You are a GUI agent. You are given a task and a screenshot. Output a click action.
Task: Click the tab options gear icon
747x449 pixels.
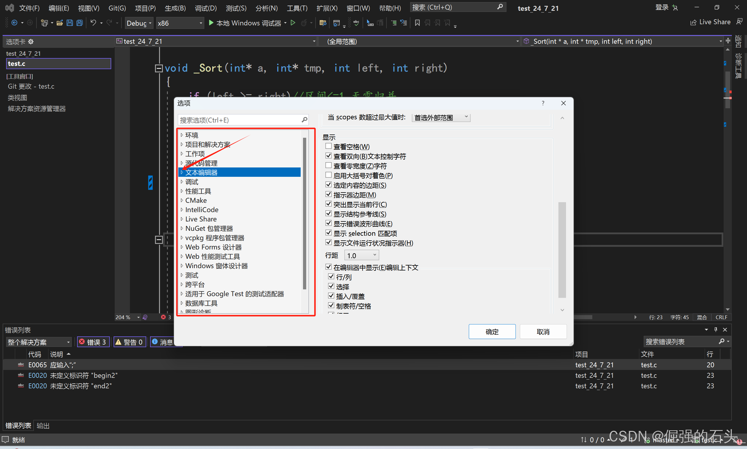point(31,42)
